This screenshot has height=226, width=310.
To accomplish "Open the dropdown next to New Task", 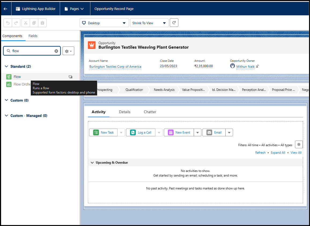I will [x=121, y=132].
